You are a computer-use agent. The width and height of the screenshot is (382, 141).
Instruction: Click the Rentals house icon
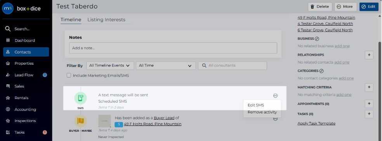pyautogui.click(x=8, y=98)
